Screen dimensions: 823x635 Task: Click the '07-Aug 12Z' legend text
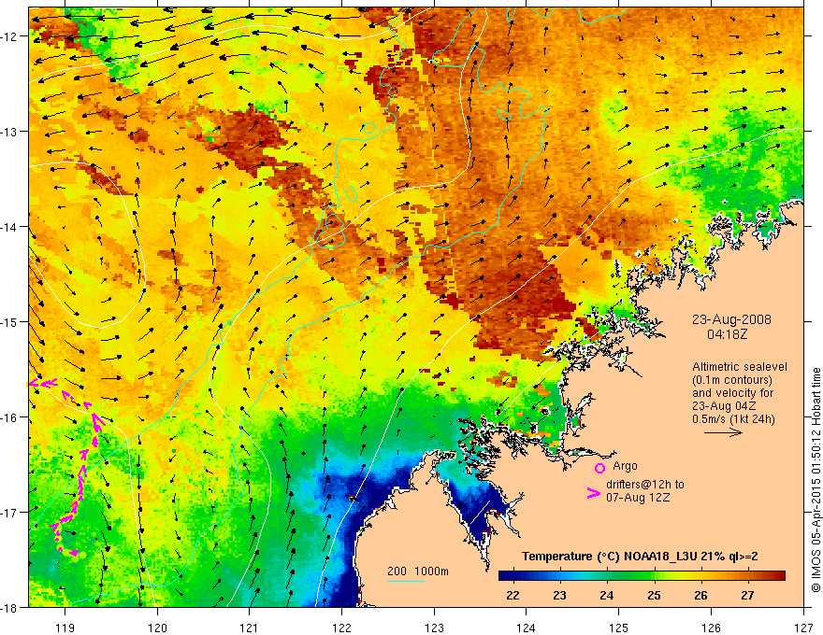pos(638,498)
